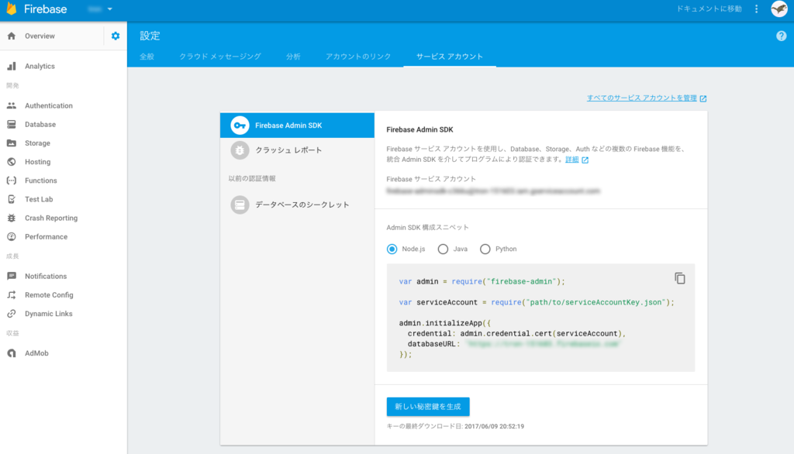The image size is (794, 454).
Task: Select the クラッシュ レポート list item
Action: [297, 150]
